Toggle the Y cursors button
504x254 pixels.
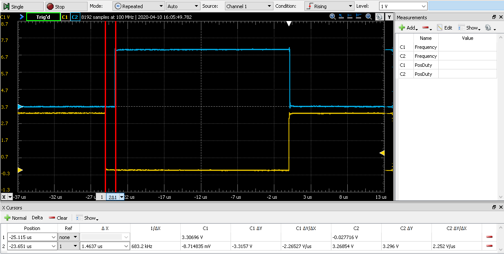[389, 17]
